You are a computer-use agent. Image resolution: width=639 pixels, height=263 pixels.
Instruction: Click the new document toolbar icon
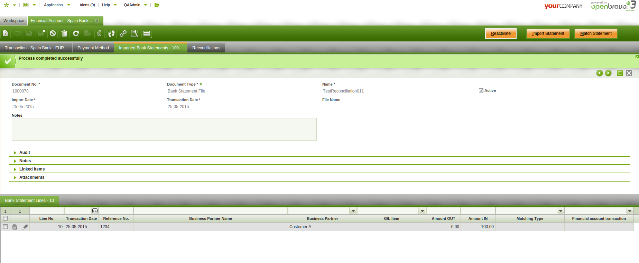(6, 33)
